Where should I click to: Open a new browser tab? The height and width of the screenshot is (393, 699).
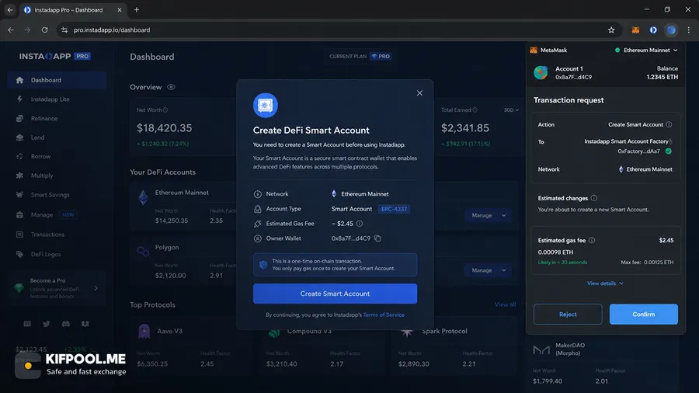pyautogui.click(x=137, y=10)
